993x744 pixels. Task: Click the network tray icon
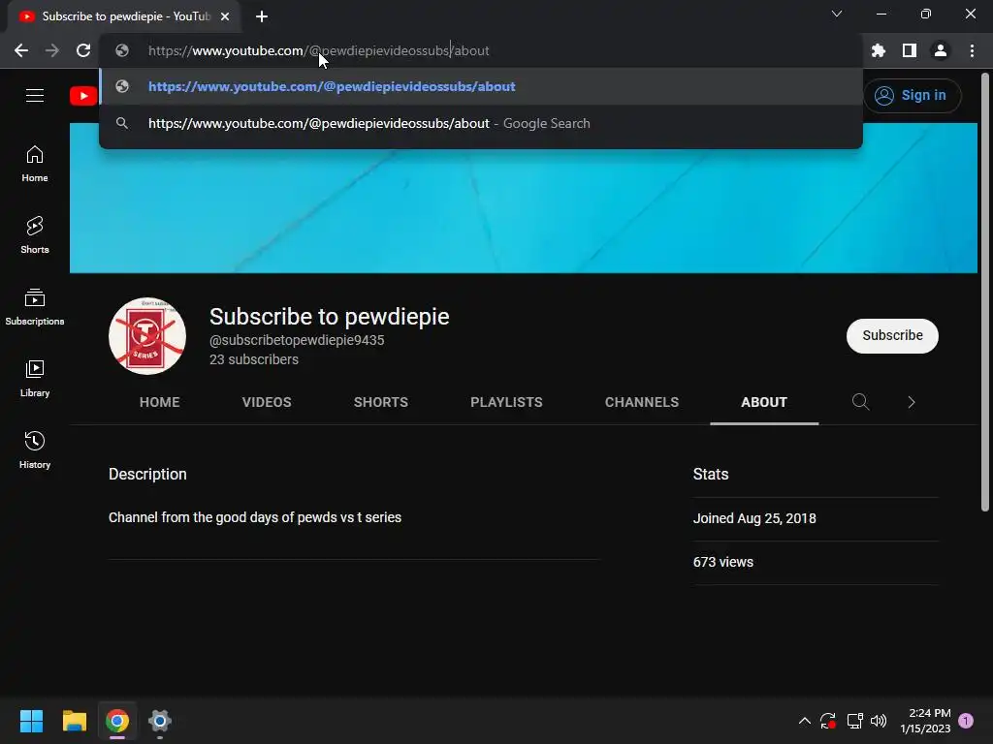(855, 721)
